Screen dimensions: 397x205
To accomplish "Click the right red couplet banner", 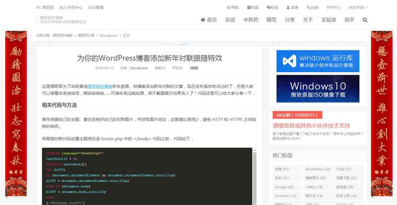I will 382,113.
